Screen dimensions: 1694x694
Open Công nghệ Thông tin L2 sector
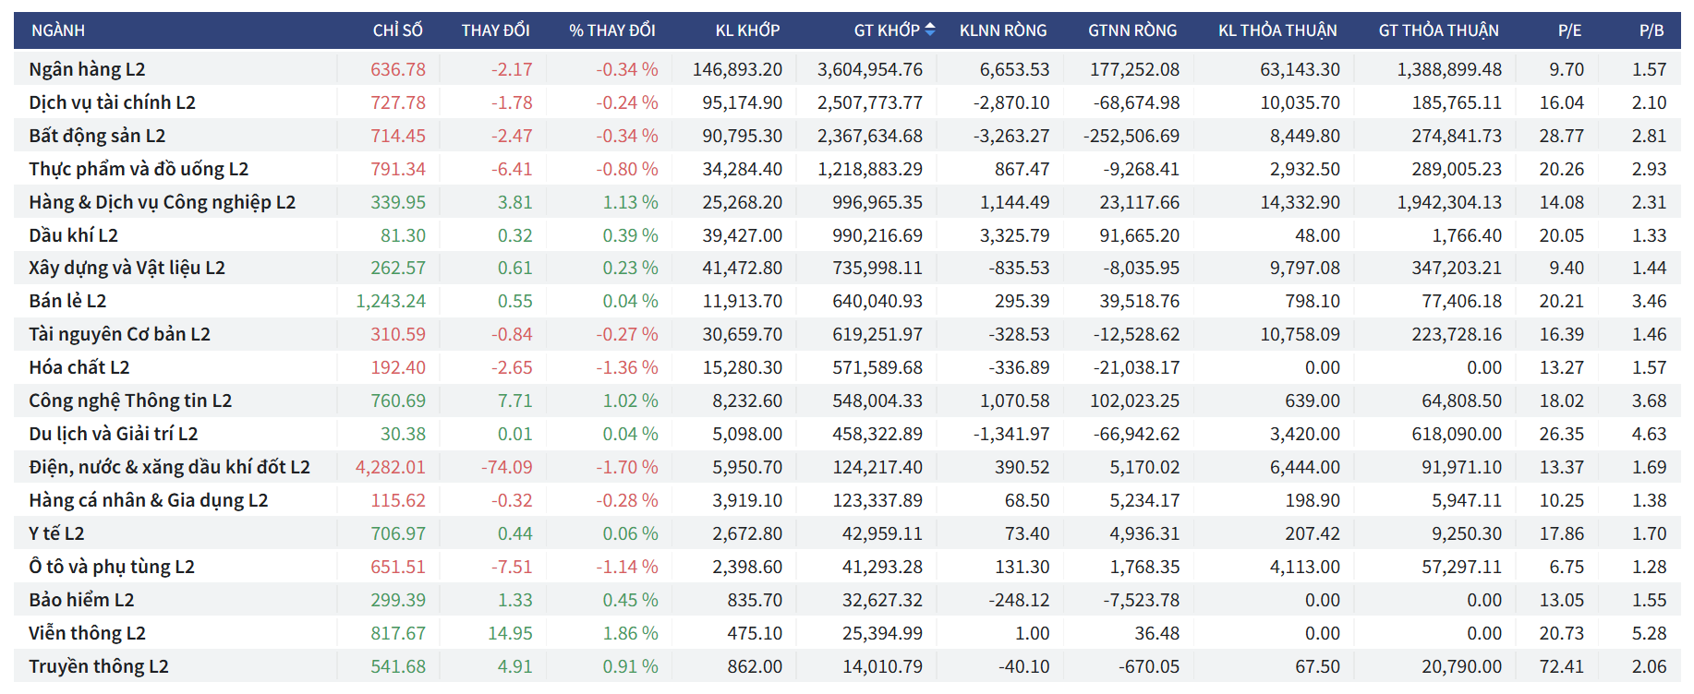point(130,401)
